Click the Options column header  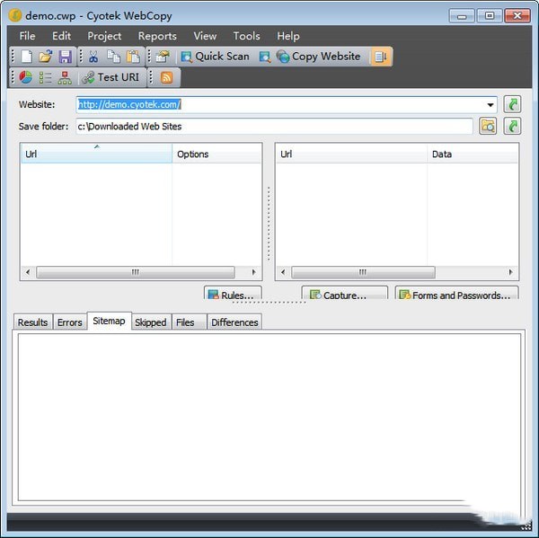click(x=216, y=154)
